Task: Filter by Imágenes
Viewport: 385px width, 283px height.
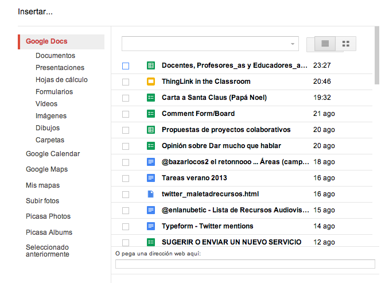Action: point(51,116)
